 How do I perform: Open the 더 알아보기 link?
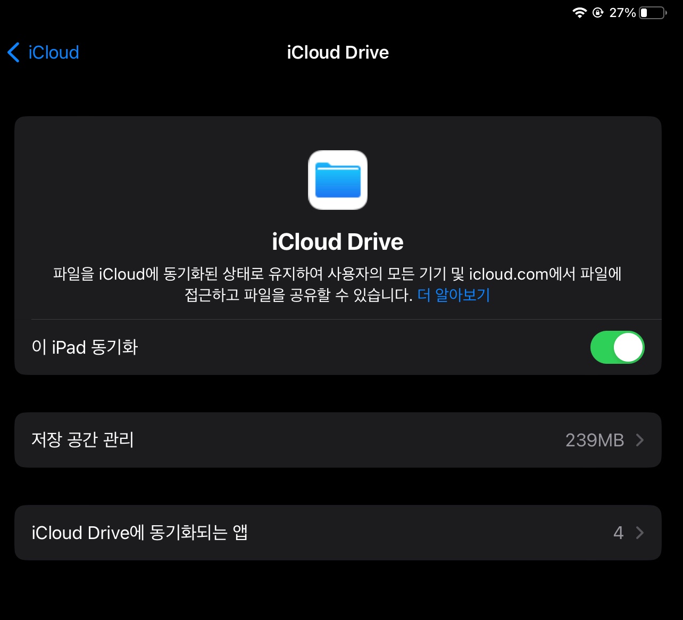point(454,295)
